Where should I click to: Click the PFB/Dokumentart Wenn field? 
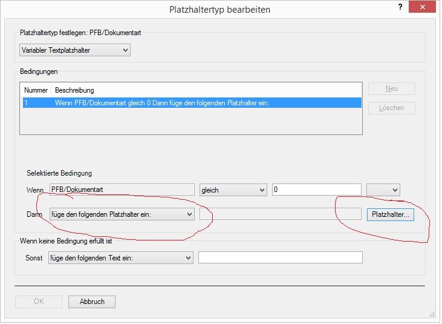coord(122,190)
